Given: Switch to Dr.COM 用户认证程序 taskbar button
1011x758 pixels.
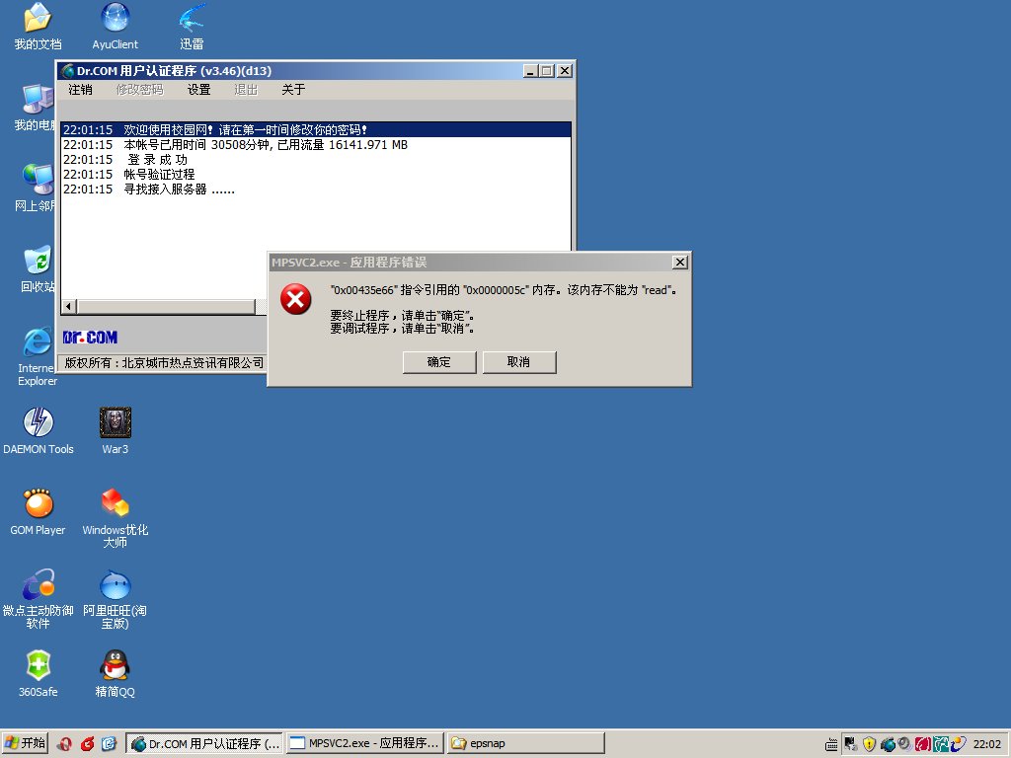Looking at the screenshot, I should 204,744.
